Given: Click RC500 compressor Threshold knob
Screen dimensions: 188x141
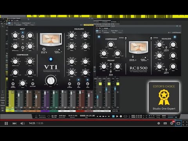Looking at the screenshot, I should point(104,53).
